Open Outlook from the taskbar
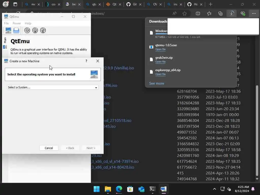 point(141,189)
